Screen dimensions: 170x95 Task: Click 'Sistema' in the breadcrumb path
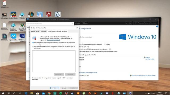85,23
